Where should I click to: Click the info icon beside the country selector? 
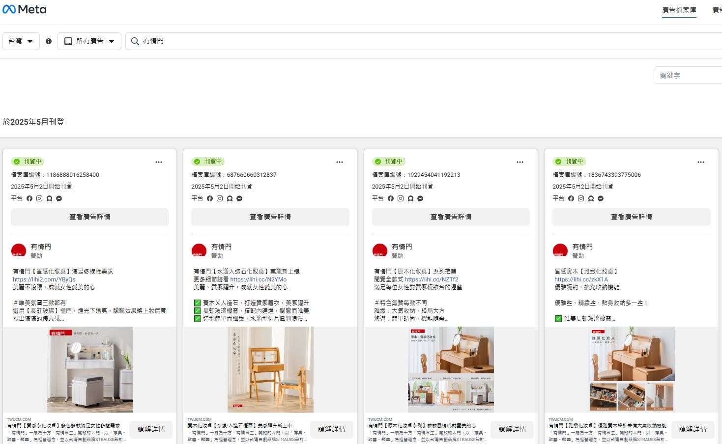tap(49, 41)
